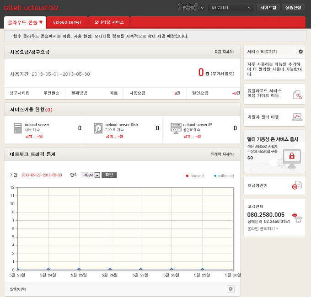The width and height of the screenshot is (311, 297).
Task: Open the 클라우드 콘솔 home tab
Action: 25,22
